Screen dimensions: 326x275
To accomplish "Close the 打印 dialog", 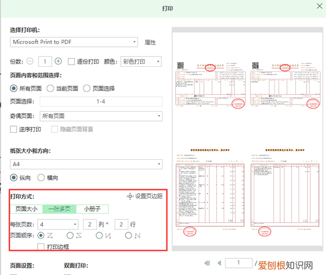I will 319,6.
